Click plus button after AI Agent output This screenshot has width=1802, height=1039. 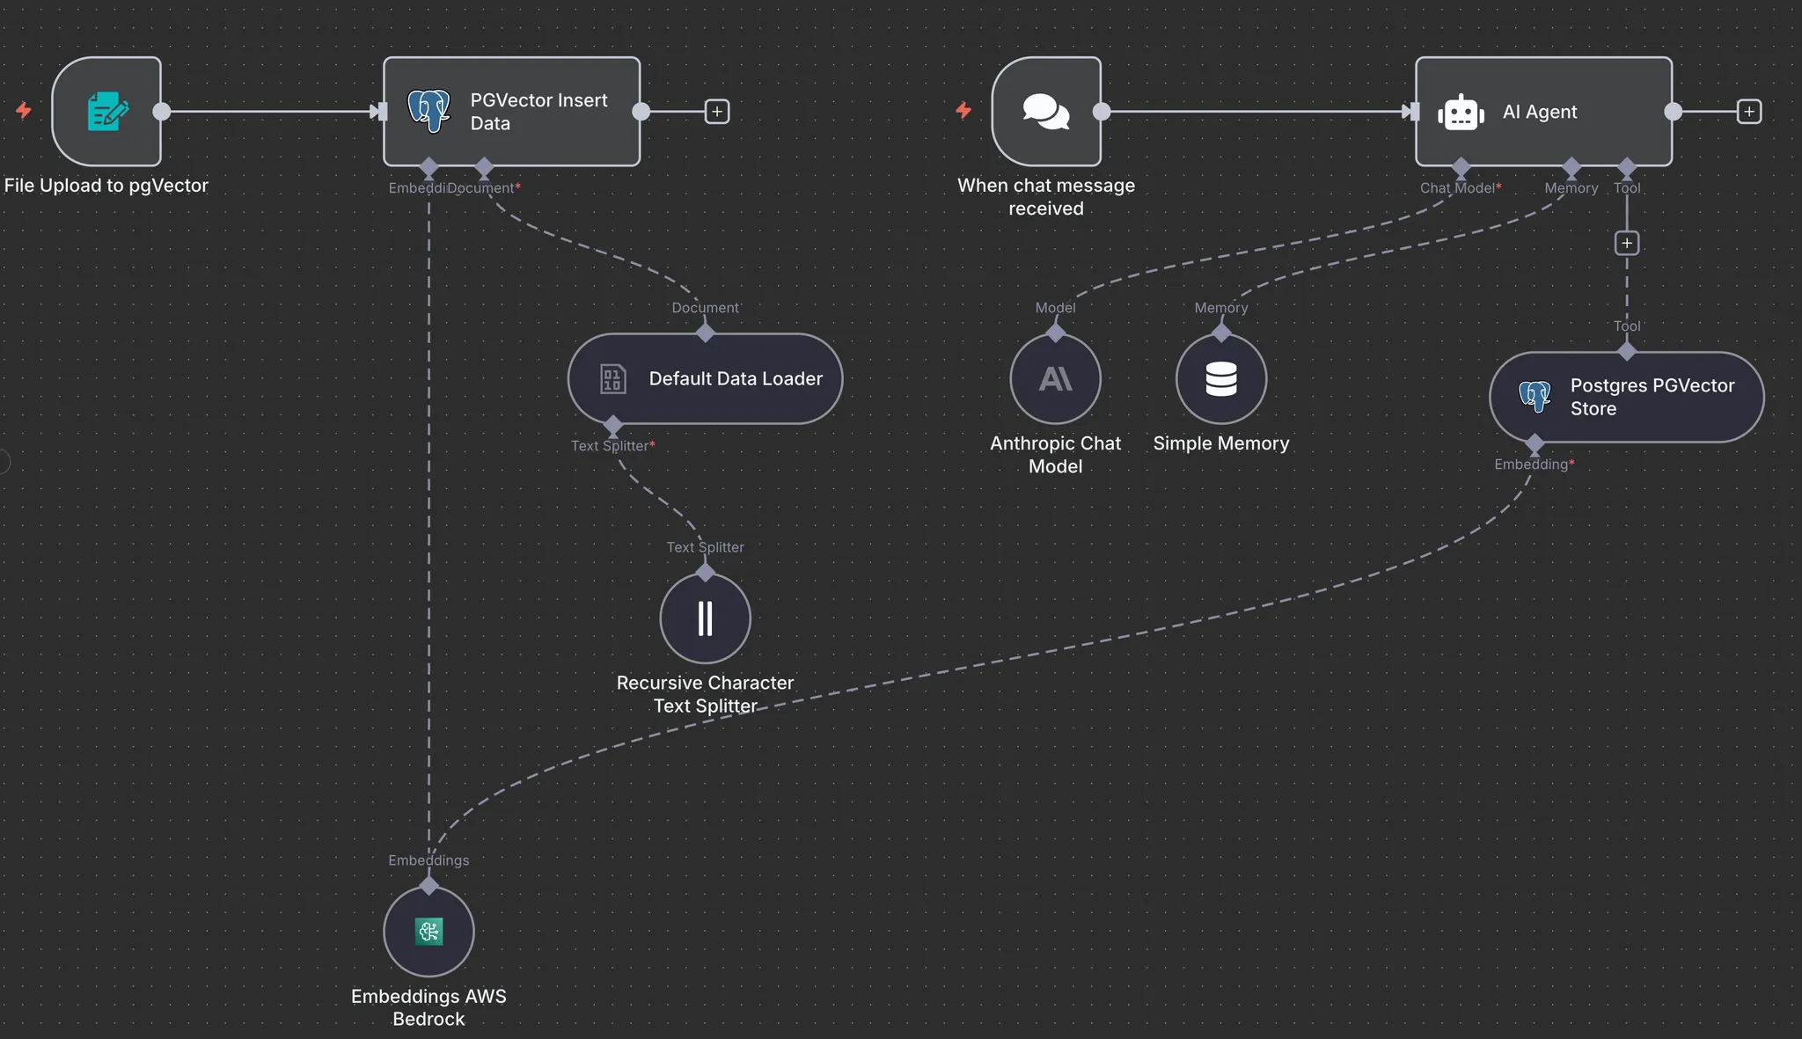point(1748,112)
